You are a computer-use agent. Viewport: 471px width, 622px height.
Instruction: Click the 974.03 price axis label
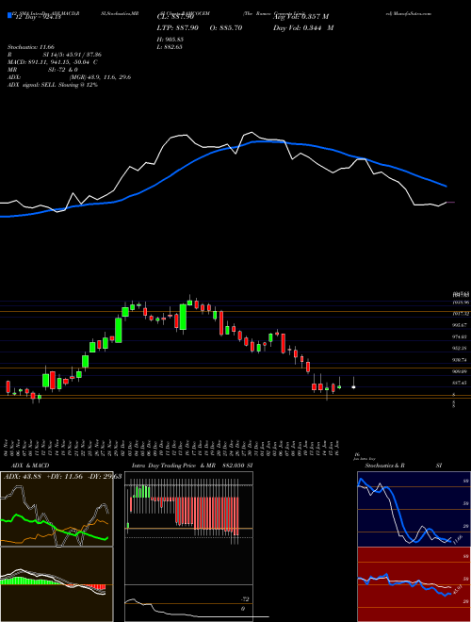tap(461, 336)
